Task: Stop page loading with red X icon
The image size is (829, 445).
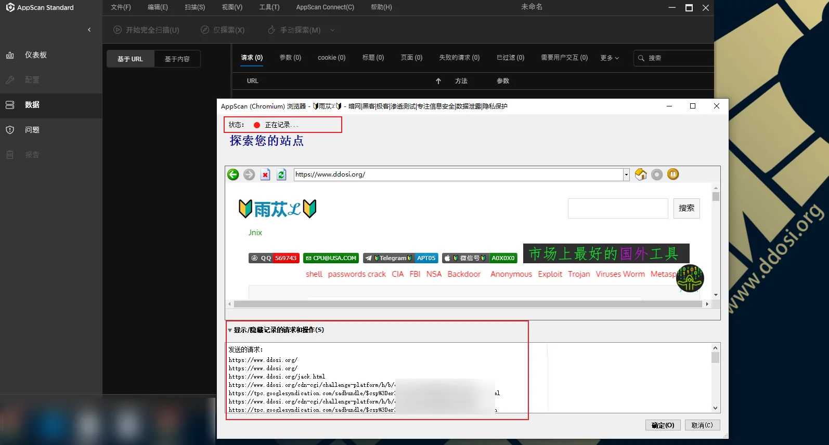Action: coord(265,174)
